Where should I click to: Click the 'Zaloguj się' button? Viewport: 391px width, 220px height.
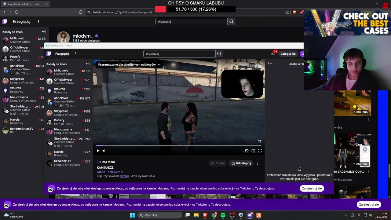(288, 54)
